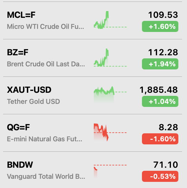Select the XAUT-USD ticker symbol
This screenshot has width=187, height=188.
click(29, 90)
